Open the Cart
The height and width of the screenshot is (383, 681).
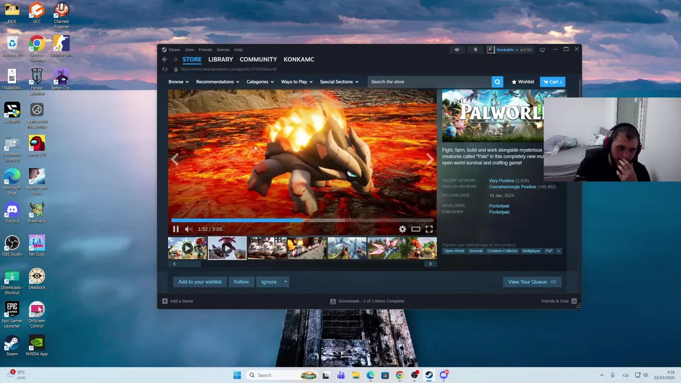[x=552, y=82]
